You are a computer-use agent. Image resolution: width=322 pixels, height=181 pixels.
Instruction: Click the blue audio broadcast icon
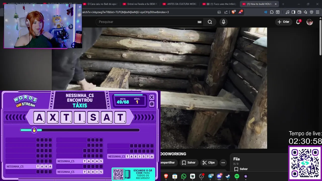click(266, 12)
